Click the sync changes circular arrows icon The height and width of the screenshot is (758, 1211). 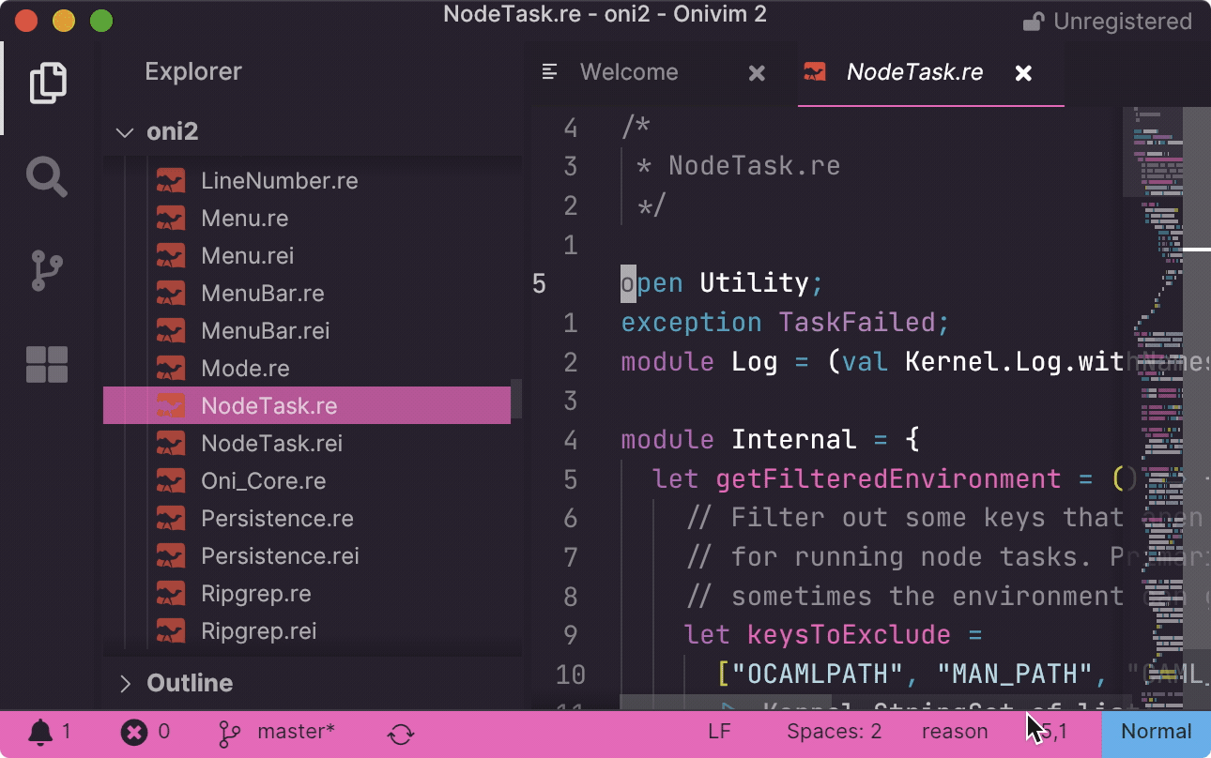[x=401, y=734]
